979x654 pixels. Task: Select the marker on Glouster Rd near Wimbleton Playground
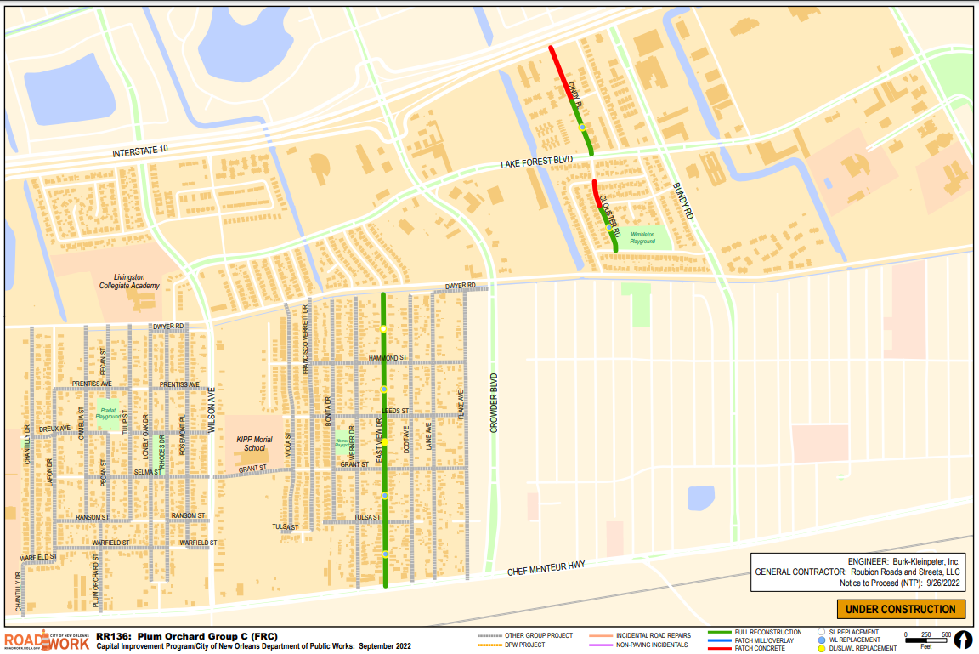point(609,228)
